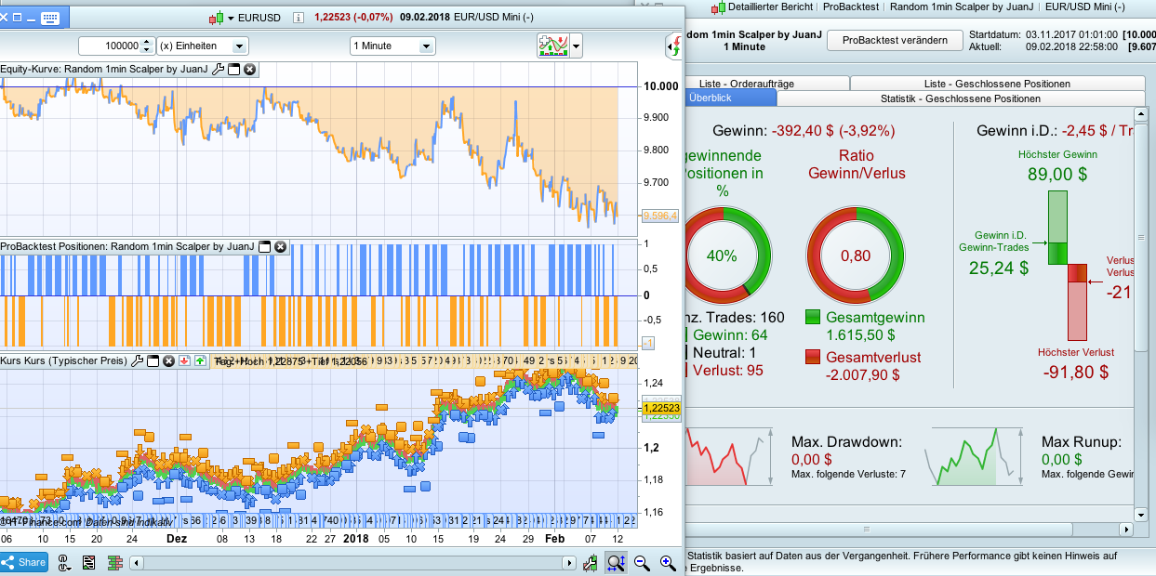1156x576 pixels.
Task: Click the Share button
Action: [x=24, y=562]
